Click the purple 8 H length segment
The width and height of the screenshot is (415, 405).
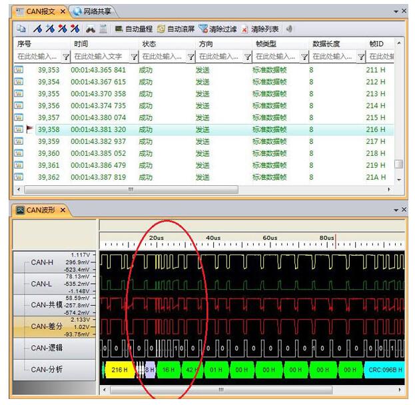(150, 370)
